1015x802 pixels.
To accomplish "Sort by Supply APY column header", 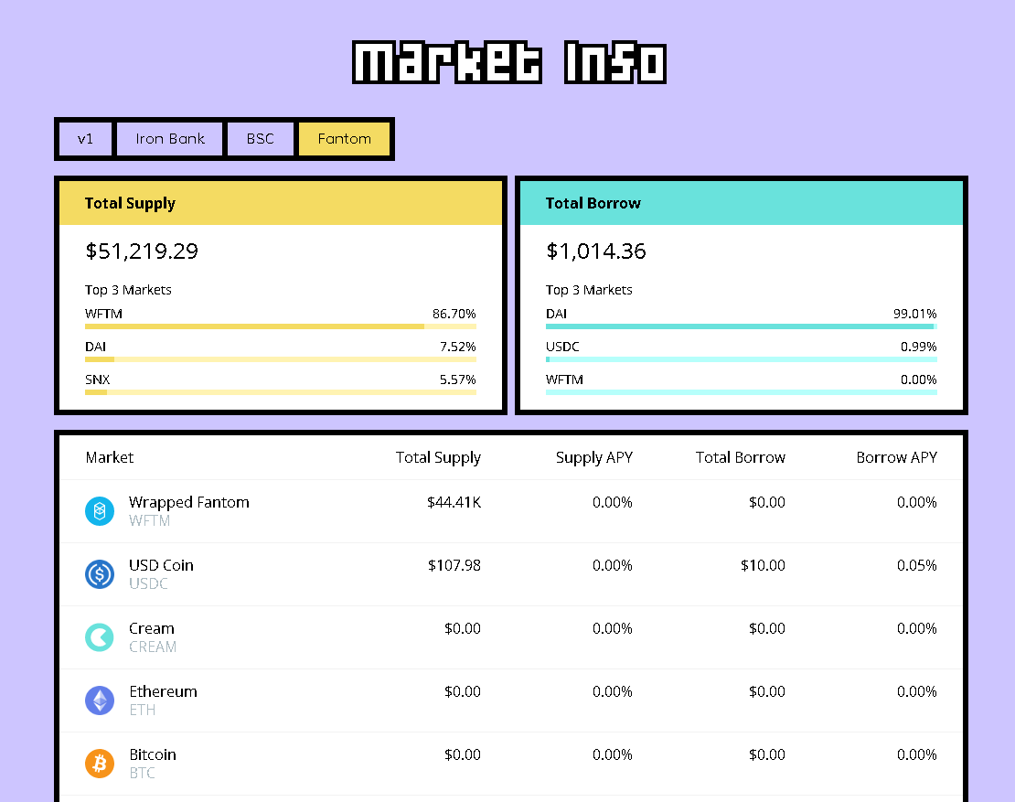I will coord(594,457).
